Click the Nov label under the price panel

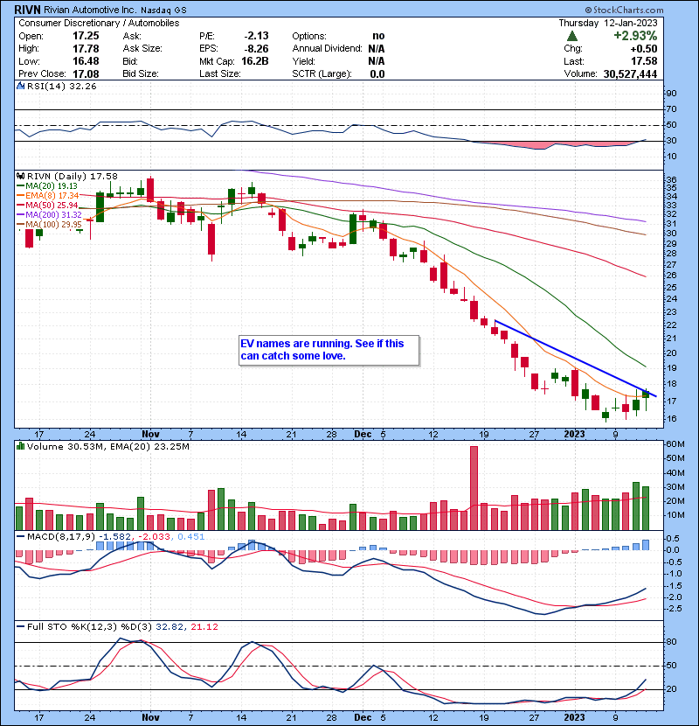tap(150, 434)
